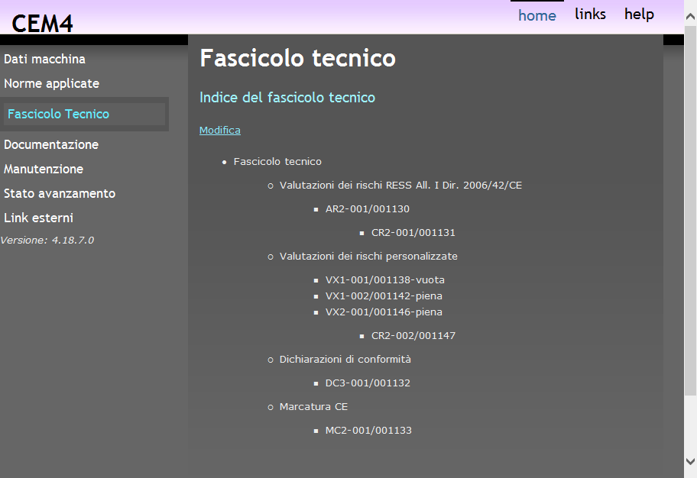The width and height of the screenshot is (697, 478).
Task: Open the Modifica link
Action: [x=219, y=130]
